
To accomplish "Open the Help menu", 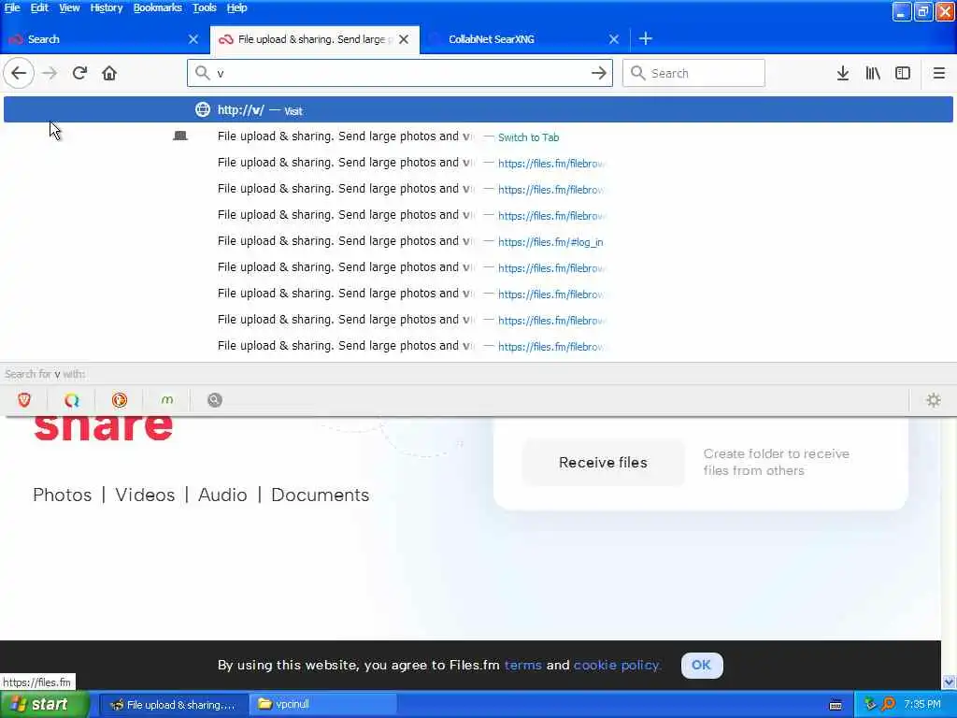I will [x=236, y=7].
